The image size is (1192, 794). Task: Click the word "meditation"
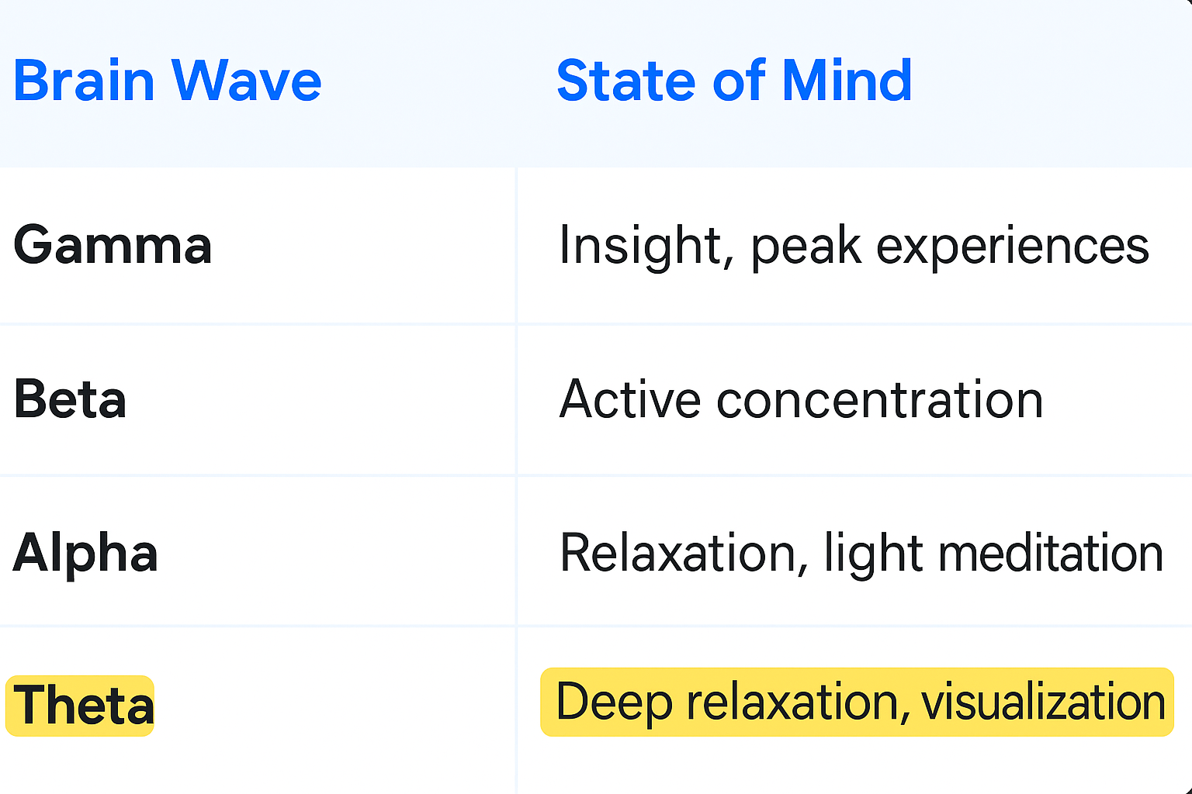[1051, 554]
